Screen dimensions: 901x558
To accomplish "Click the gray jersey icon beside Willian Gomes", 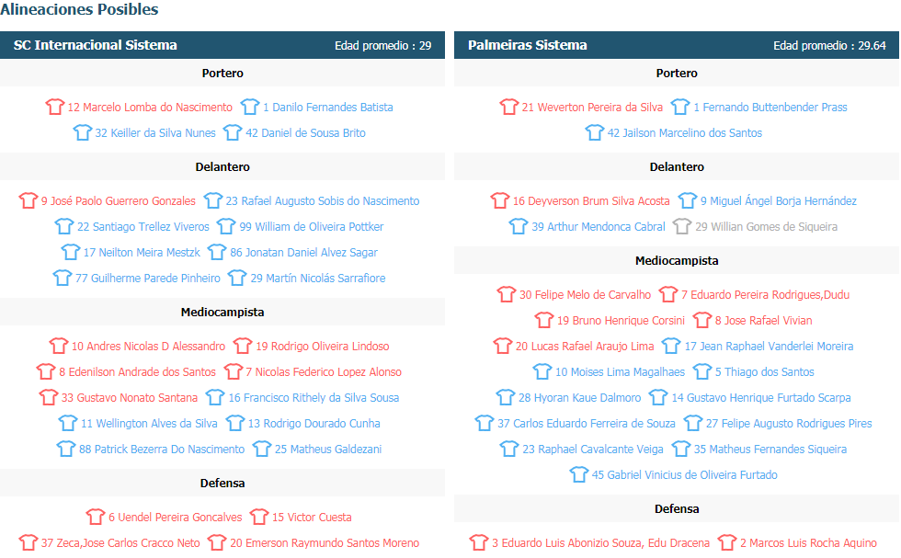I will [x=682, y=226].
